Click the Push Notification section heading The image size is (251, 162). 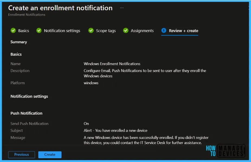27,113
